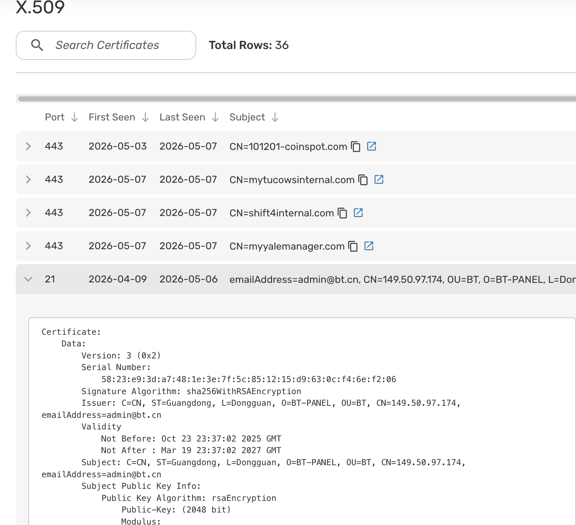576x525 pixels.
Task: Click First Seen date 2026-04-09
Action: pos(118,279)
